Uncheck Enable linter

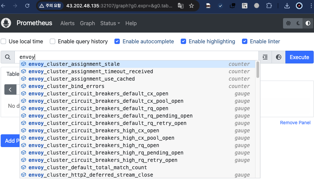tap(245, 41)
